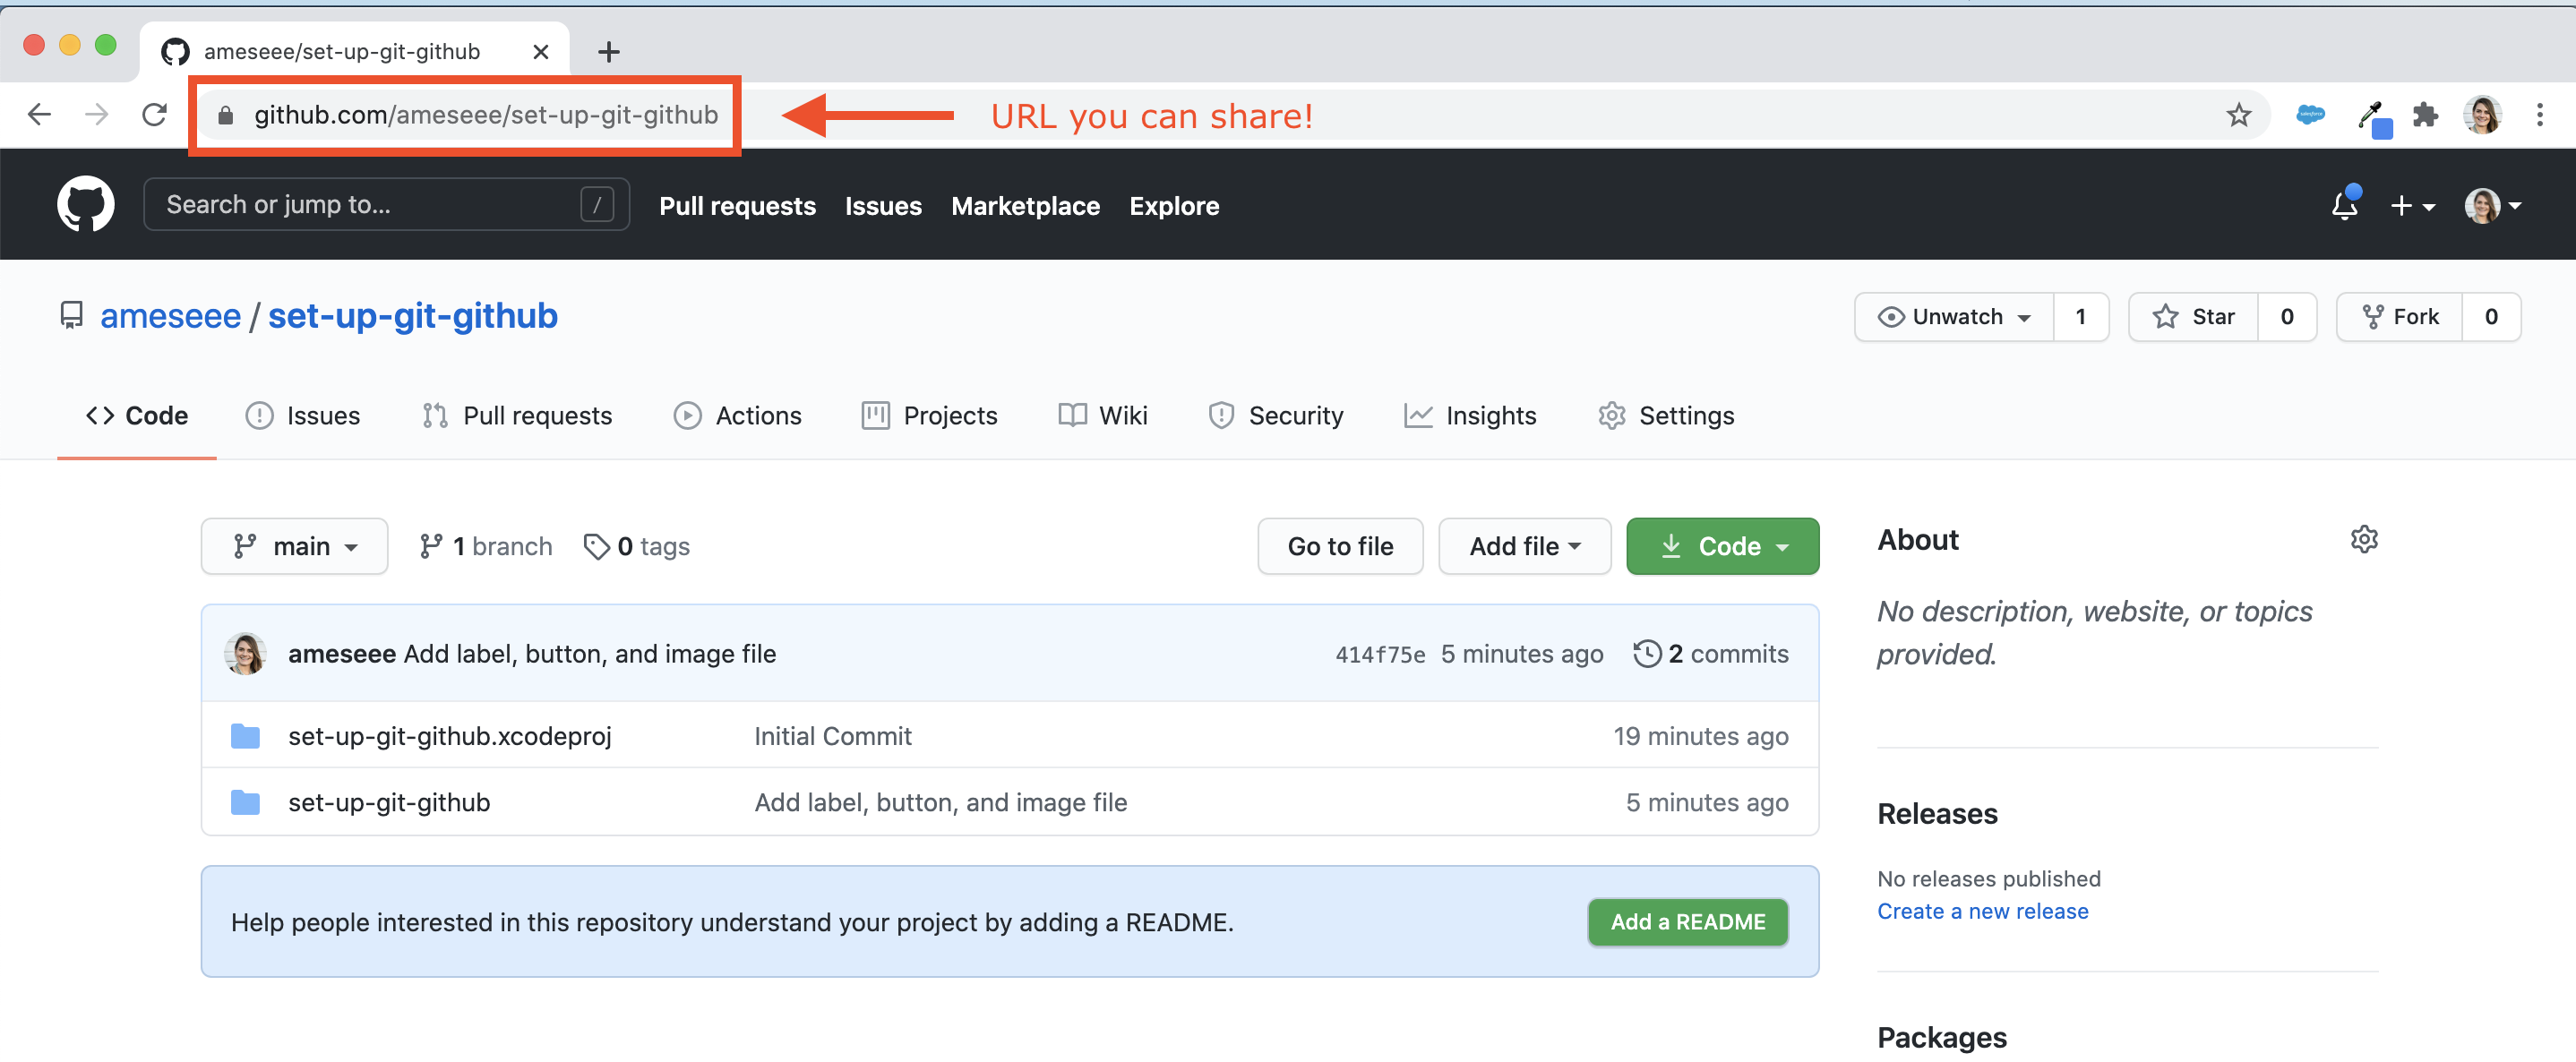The image size is (2576, 1062).
Task: Open Issues in the top navigation
Action: tap(883, 206)
